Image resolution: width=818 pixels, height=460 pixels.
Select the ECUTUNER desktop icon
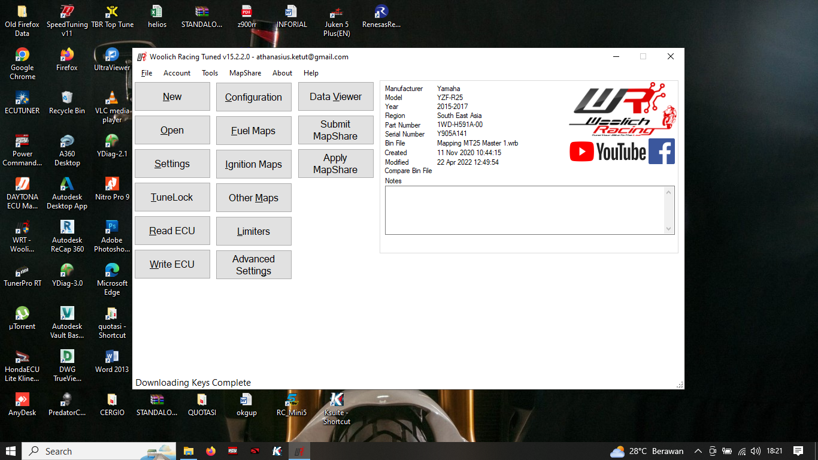click(22, 102)
